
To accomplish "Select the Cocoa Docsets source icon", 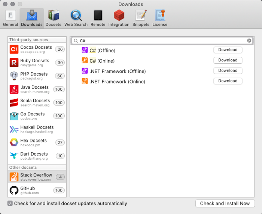I will (x=14, y=49).
